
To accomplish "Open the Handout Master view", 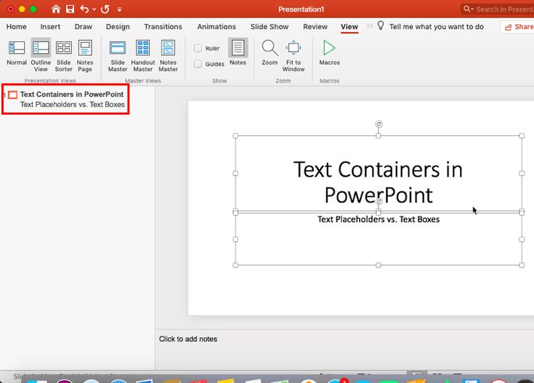I will point(142,56).
